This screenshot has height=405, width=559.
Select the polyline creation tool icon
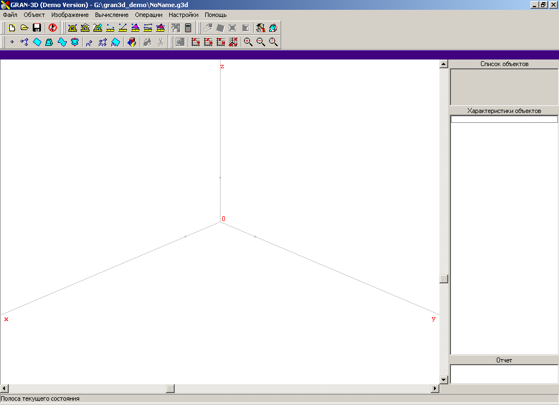24,42
